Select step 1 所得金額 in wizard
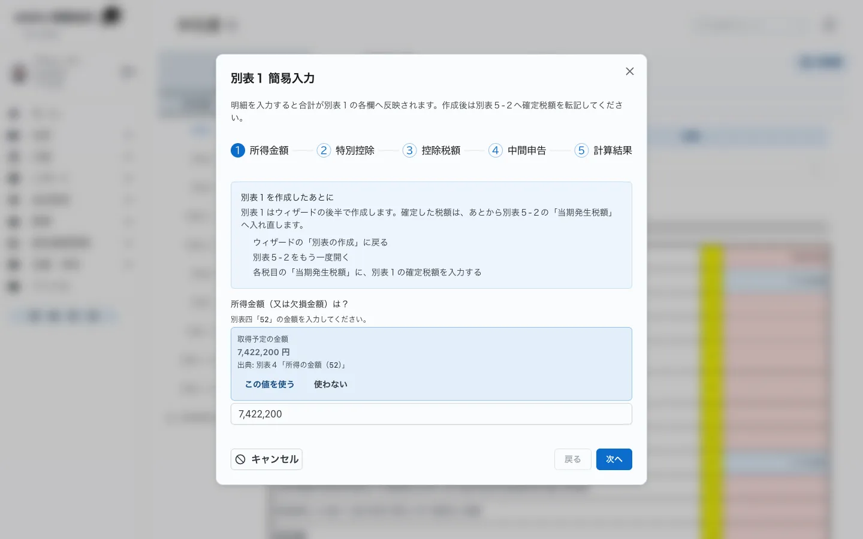863x539 pixels. (259, 150)
